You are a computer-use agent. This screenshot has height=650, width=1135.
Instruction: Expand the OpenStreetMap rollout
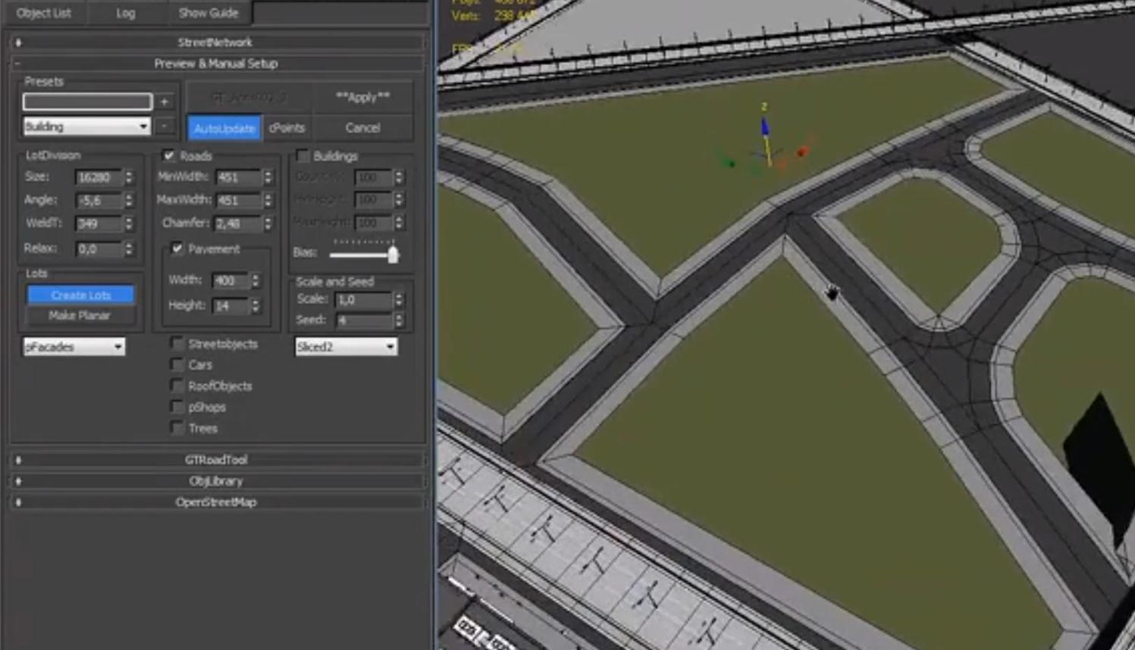215,502
